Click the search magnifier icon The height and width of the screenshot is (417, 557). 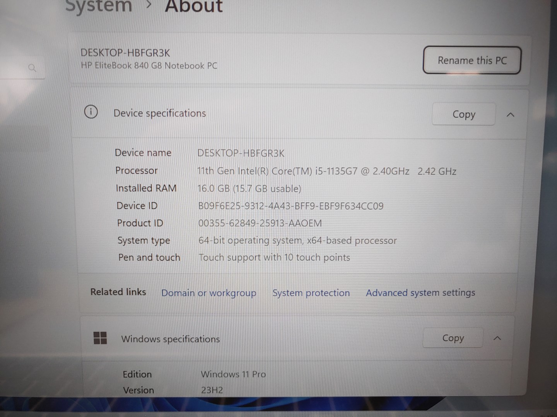32,68
